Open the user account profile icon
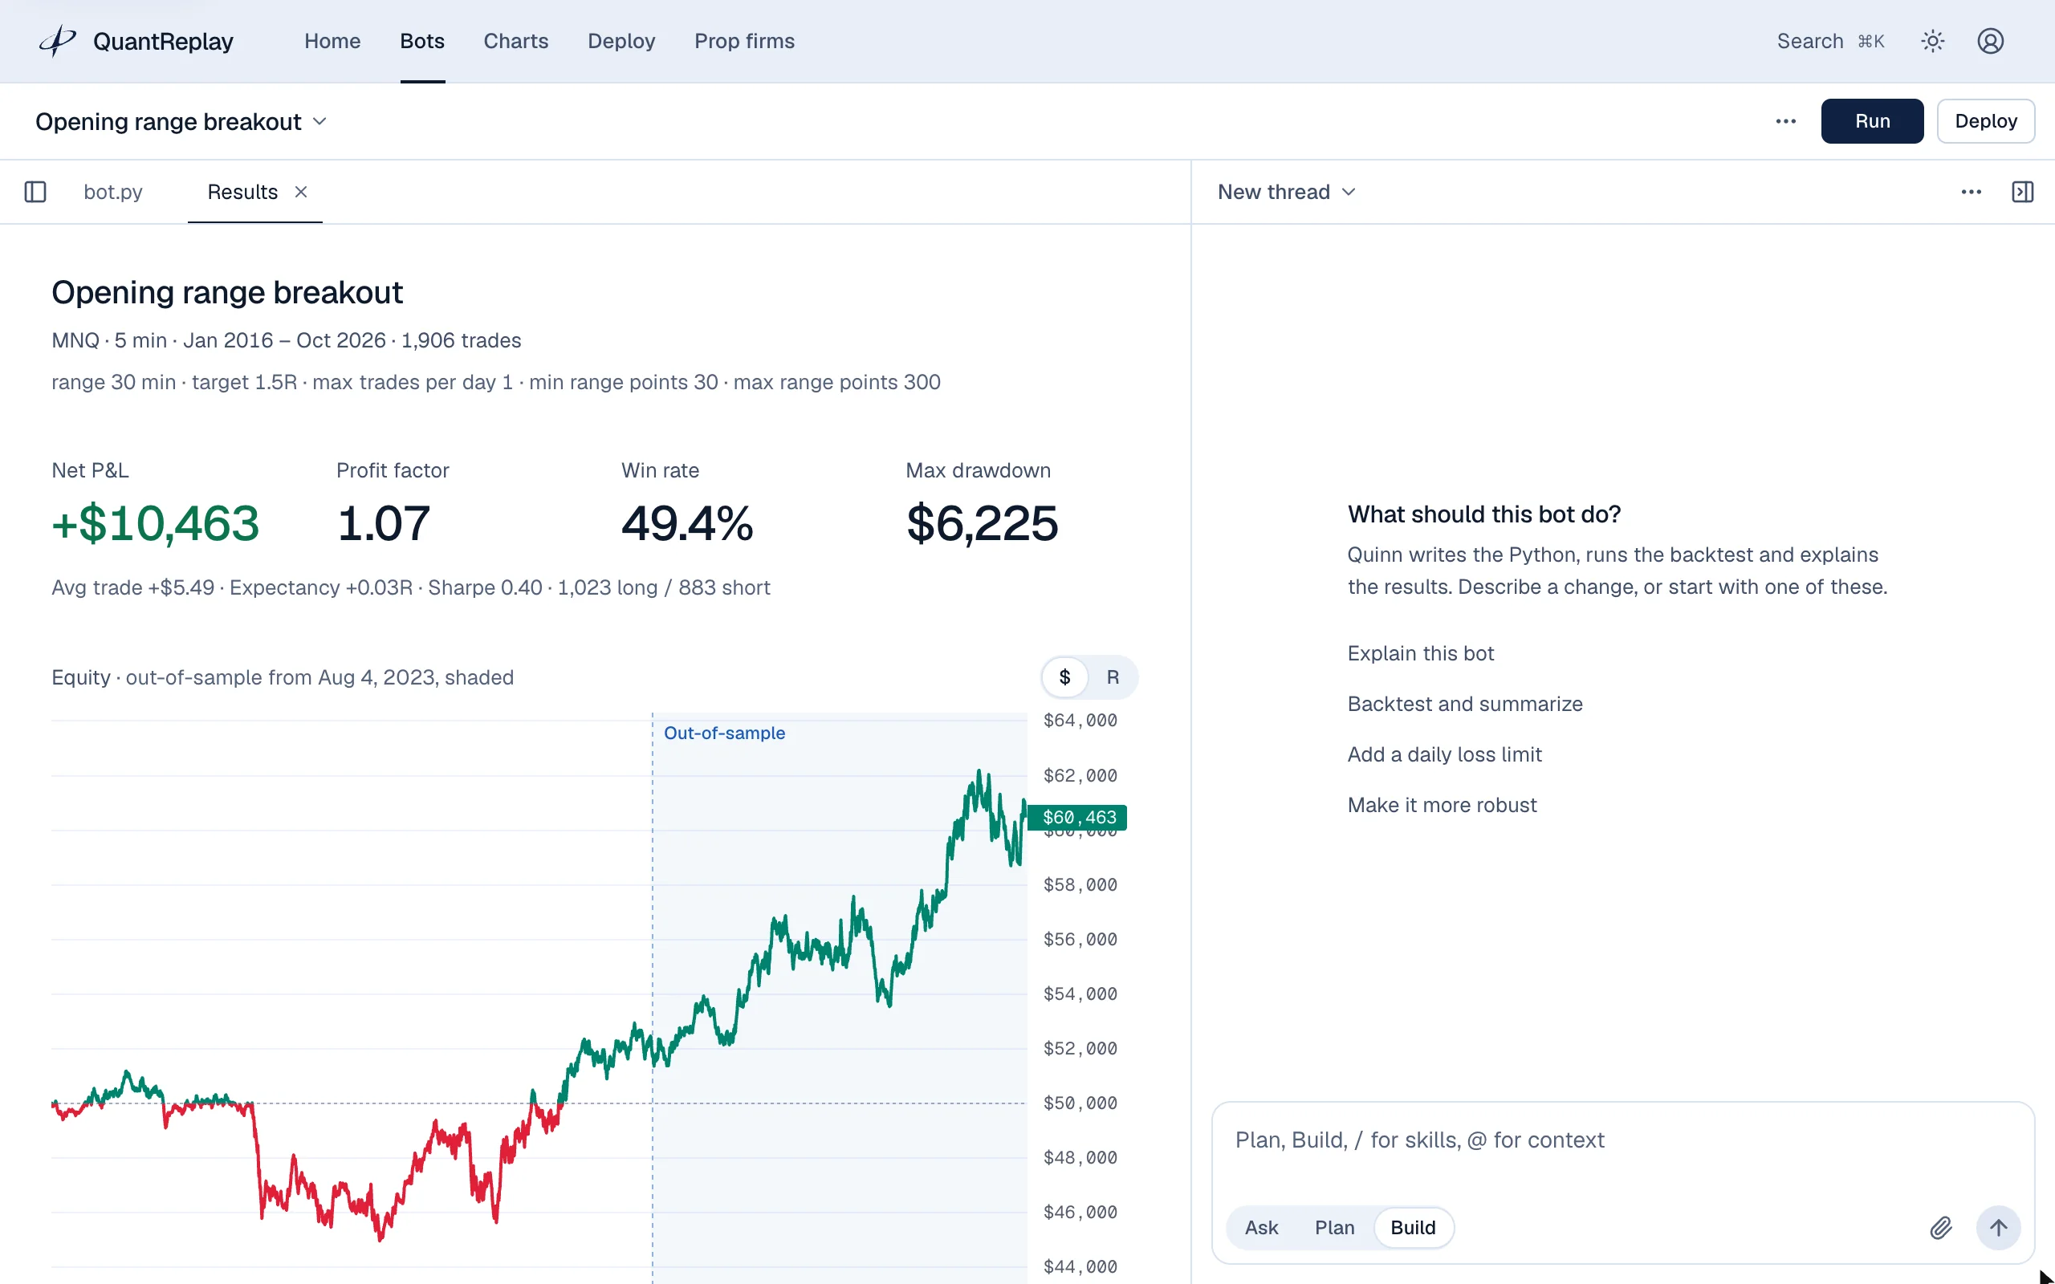Image resolution: width=2055 pixels, height=1284 pixels. 1991,41
